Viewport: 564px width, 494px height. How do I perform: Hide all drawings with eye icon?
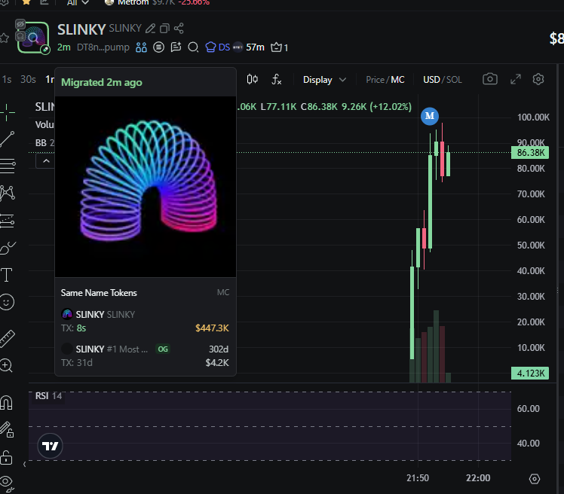coord(7,482)
